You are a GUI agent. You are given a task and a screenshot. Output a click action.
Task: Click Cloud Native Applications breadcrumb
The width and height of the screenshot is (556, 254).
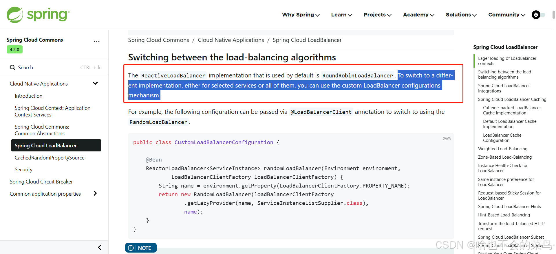pyautogui.click(x=231, y=40)
